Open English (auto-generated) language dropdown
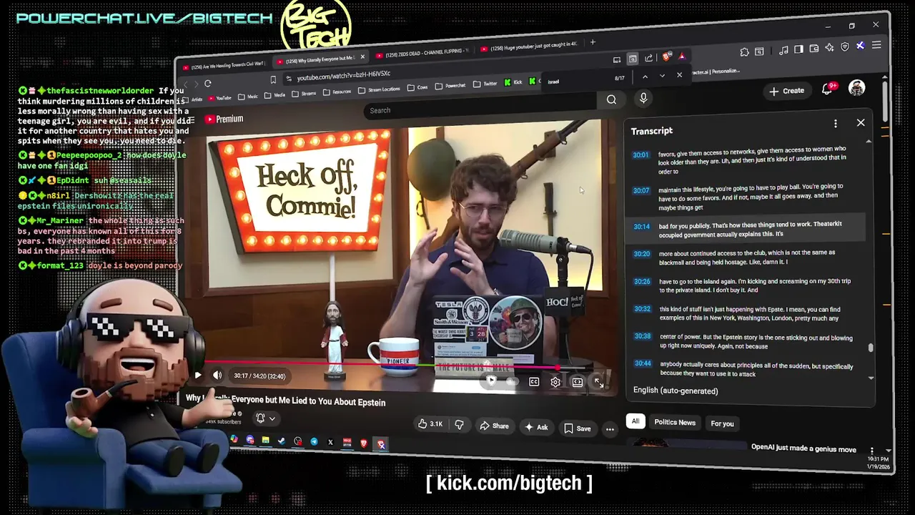 click(x=676, y=391)
